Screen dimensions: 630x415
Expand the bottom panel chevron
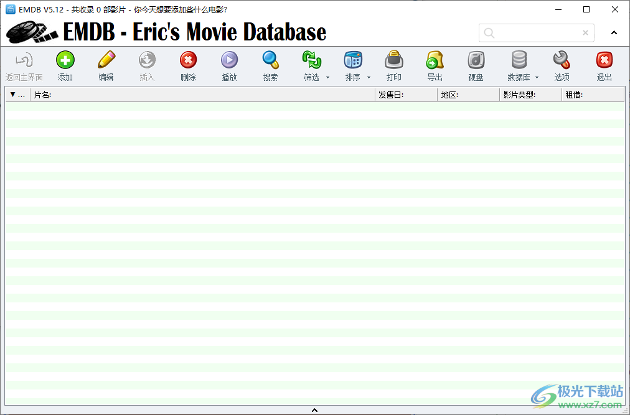pos(314,410)
